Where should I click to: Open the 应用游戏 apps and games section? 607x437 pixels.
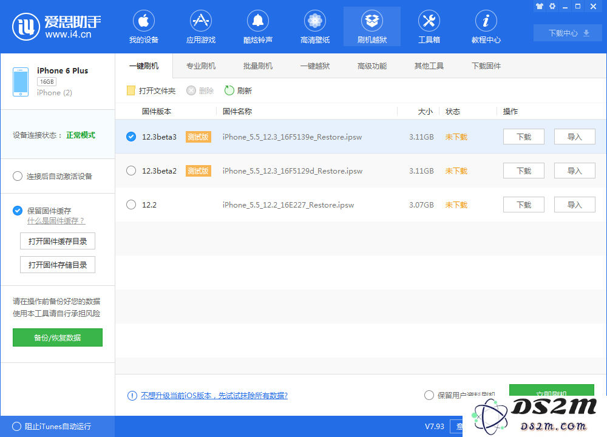point(200,27)
